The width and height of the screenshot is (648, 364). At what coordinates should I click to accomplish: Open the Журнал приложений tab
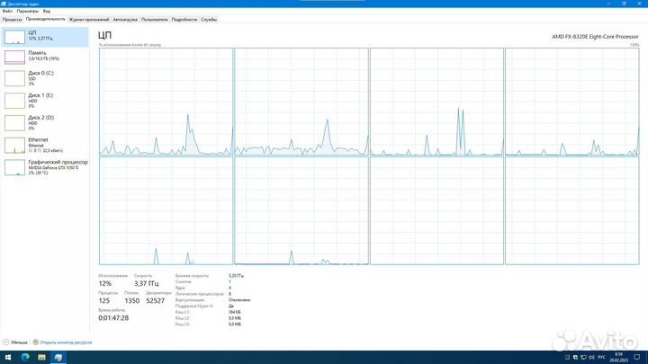(89, 20)
